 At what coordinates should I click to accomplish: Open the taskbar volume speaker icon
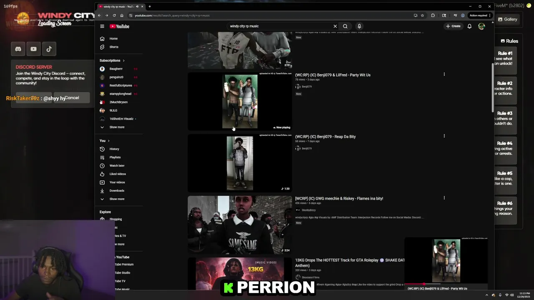tap(512, 295)
